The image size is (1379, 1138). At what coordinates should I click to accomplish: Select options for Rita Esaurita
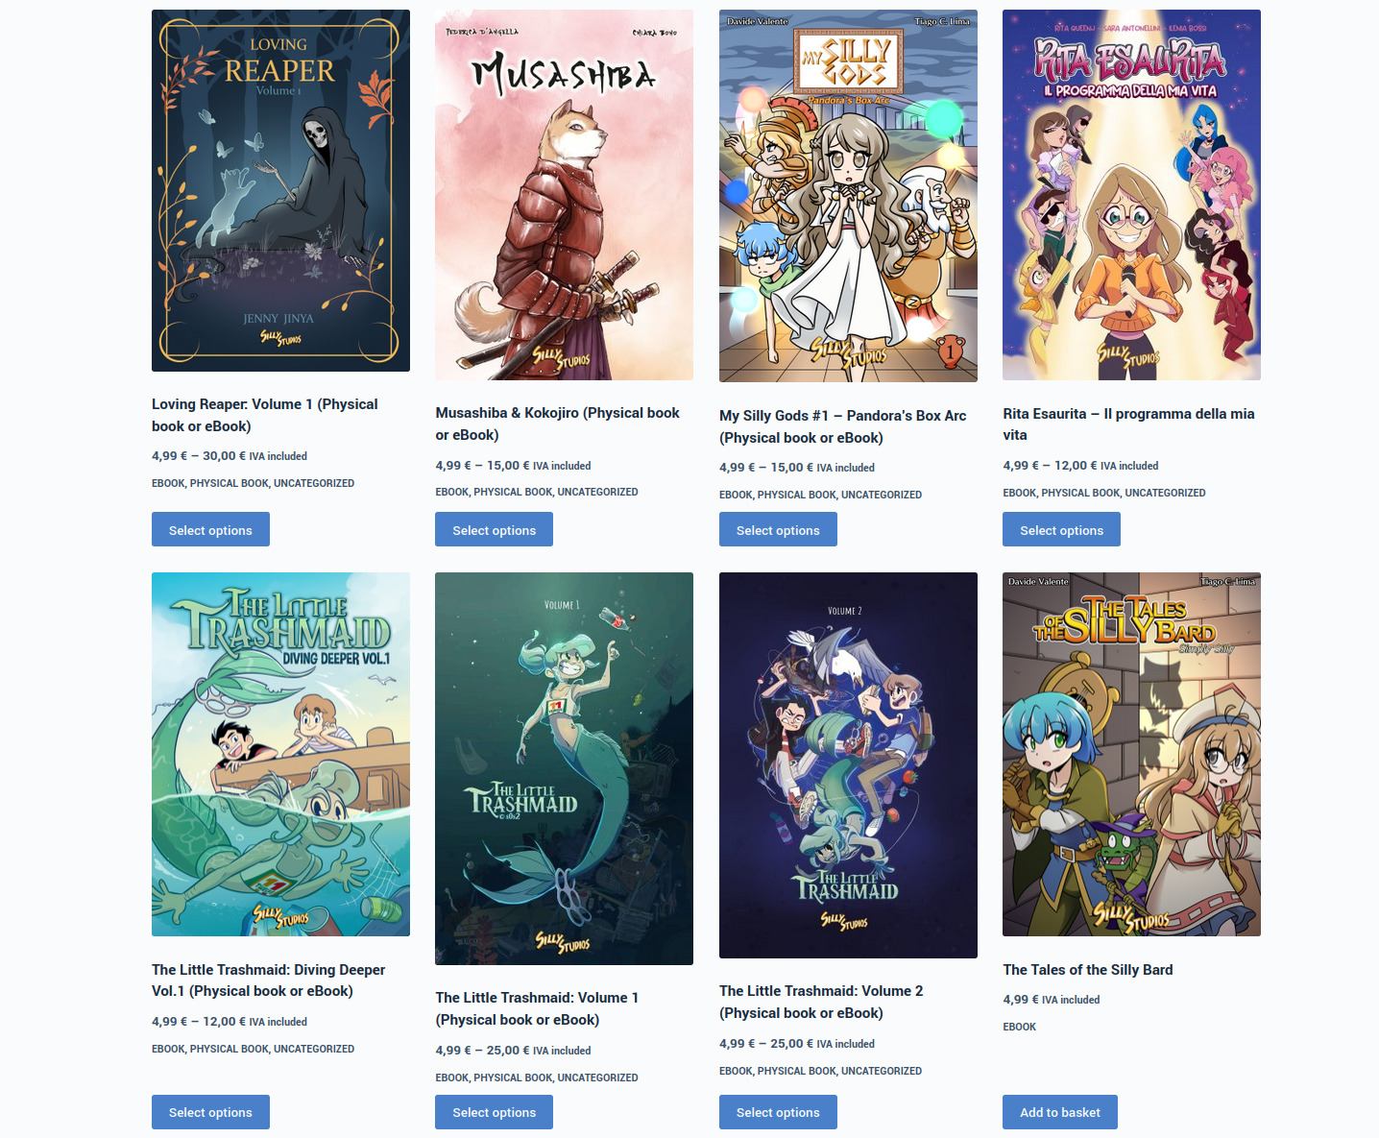1061,529
